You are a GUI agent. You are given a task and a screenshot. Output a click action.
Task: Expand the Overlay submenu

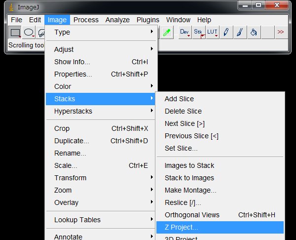click(101, 202)
